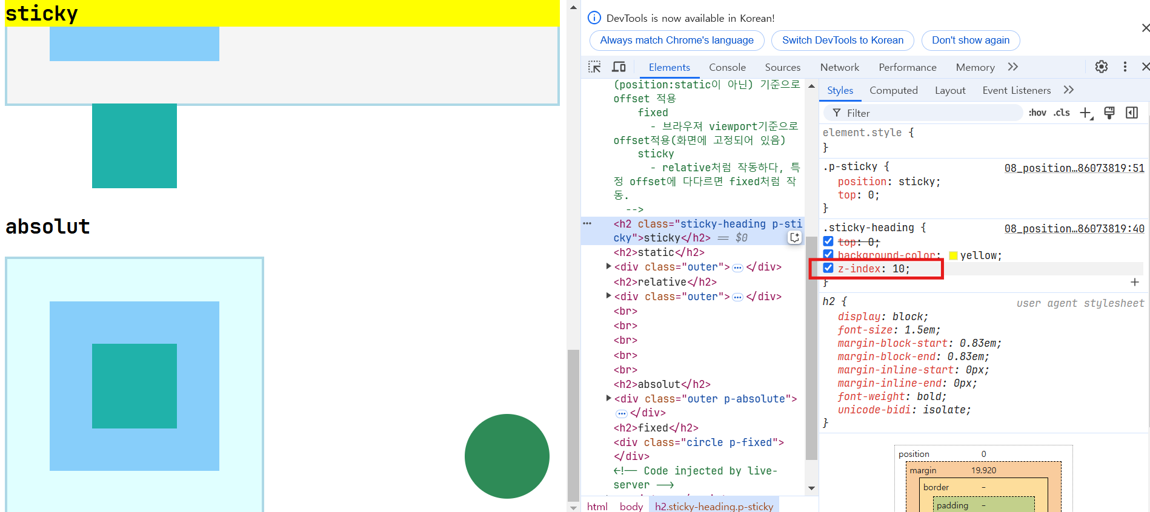Click the green fixed circle on page
The image size is (1150, 512).
(507, 456)
